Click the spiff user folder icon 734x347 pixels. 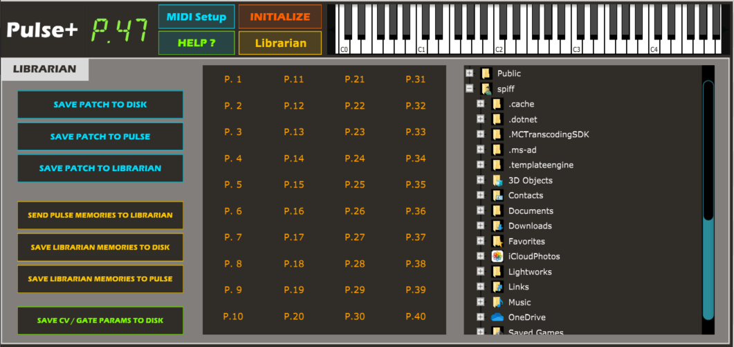[486, 89]
